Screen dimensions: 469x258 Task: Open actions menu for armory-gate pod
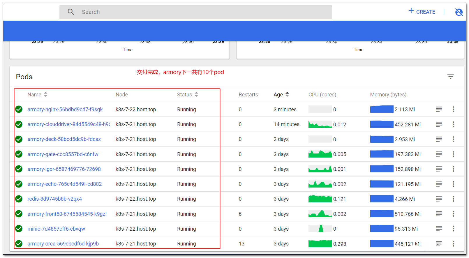coord(453,154)
